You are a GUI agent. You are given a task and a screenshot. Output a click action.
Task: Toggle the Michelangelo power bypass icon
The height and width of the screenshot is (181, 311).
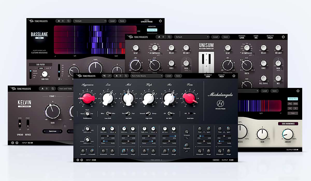pyautogui.click(x=234, y=76)
